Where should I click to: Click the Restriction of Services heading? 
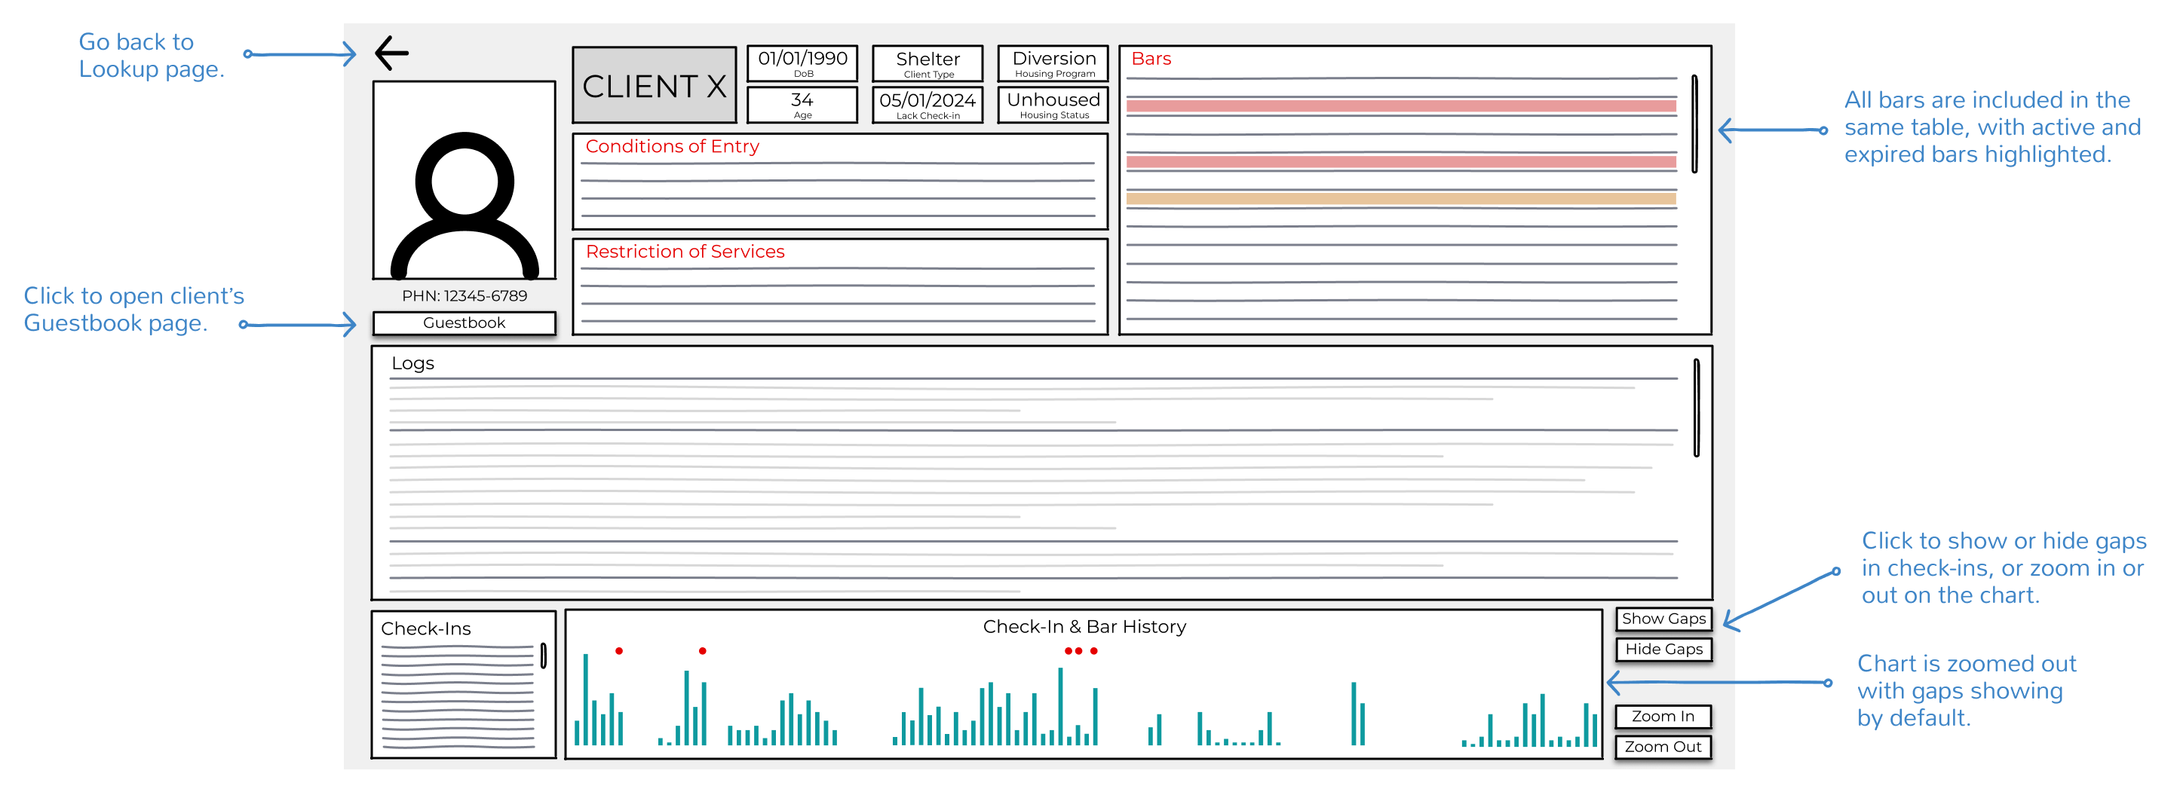click(685, 251)
